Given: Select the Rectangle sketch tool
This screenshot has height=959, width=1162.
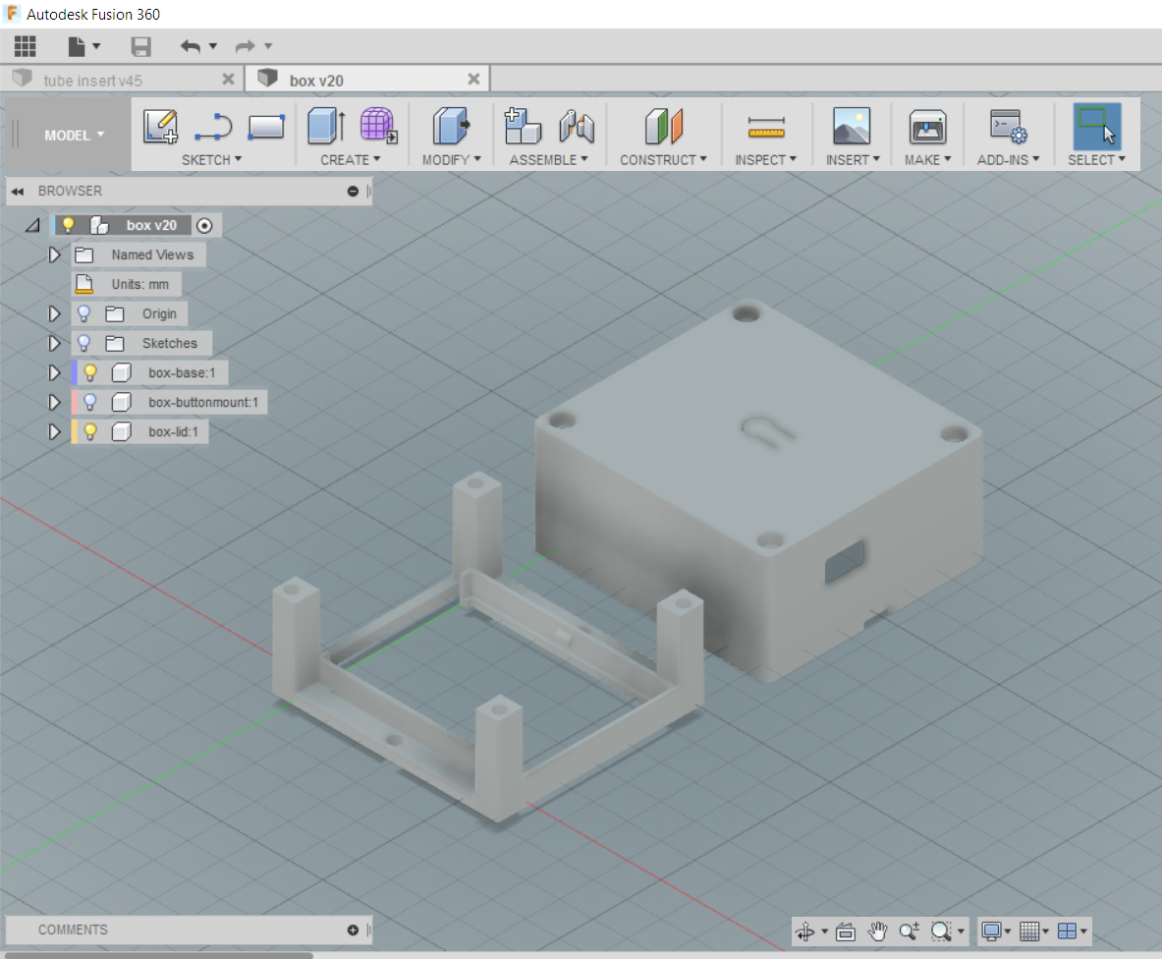Looking at the screenshot, I should click(266, 127).
